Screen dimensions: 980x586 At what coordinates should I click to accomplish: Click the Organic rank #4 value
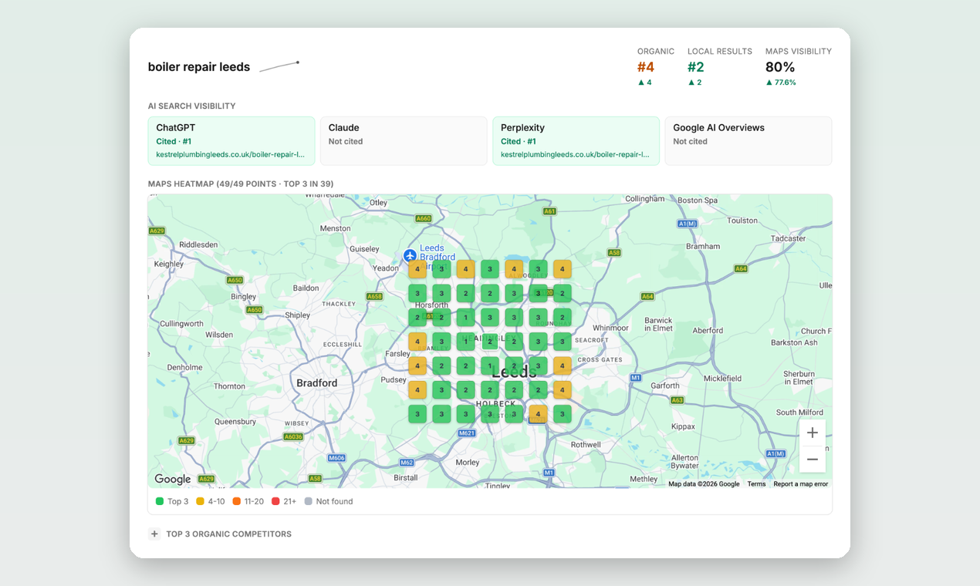click(x=645, y=67)
